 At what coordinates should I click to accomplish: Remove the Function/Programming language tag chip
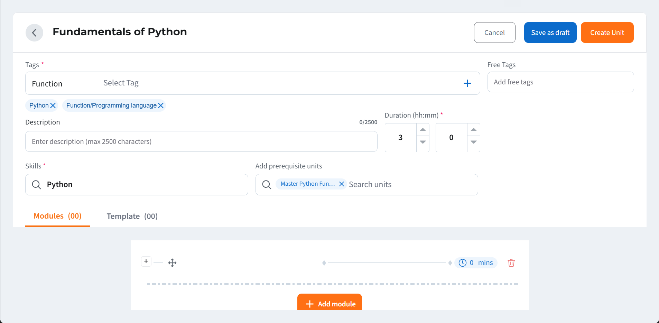(x=161, y=105)
